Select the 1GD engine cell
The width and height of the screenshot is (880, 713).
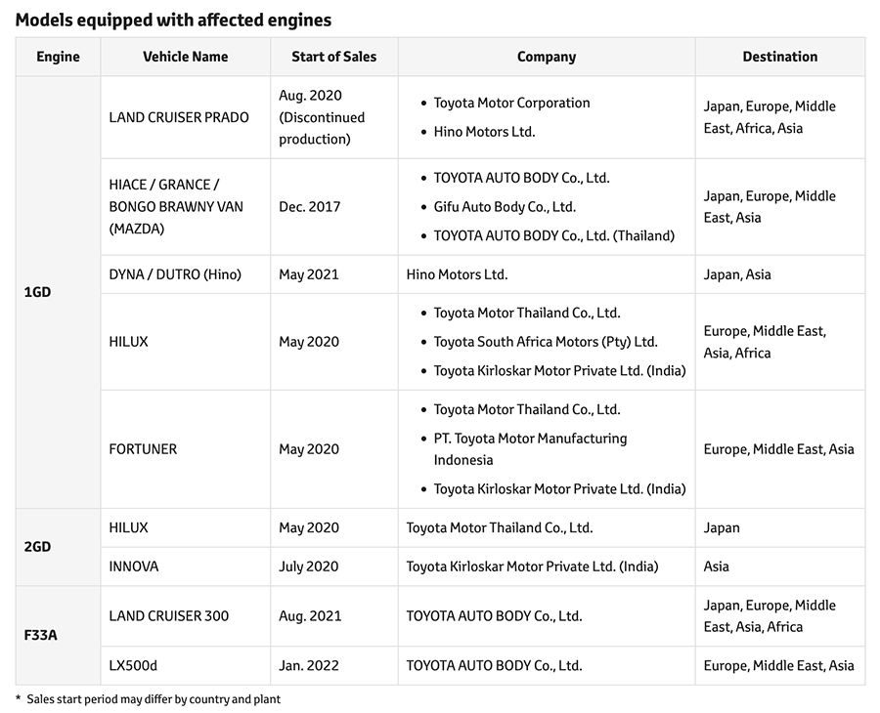click(37, 292)
